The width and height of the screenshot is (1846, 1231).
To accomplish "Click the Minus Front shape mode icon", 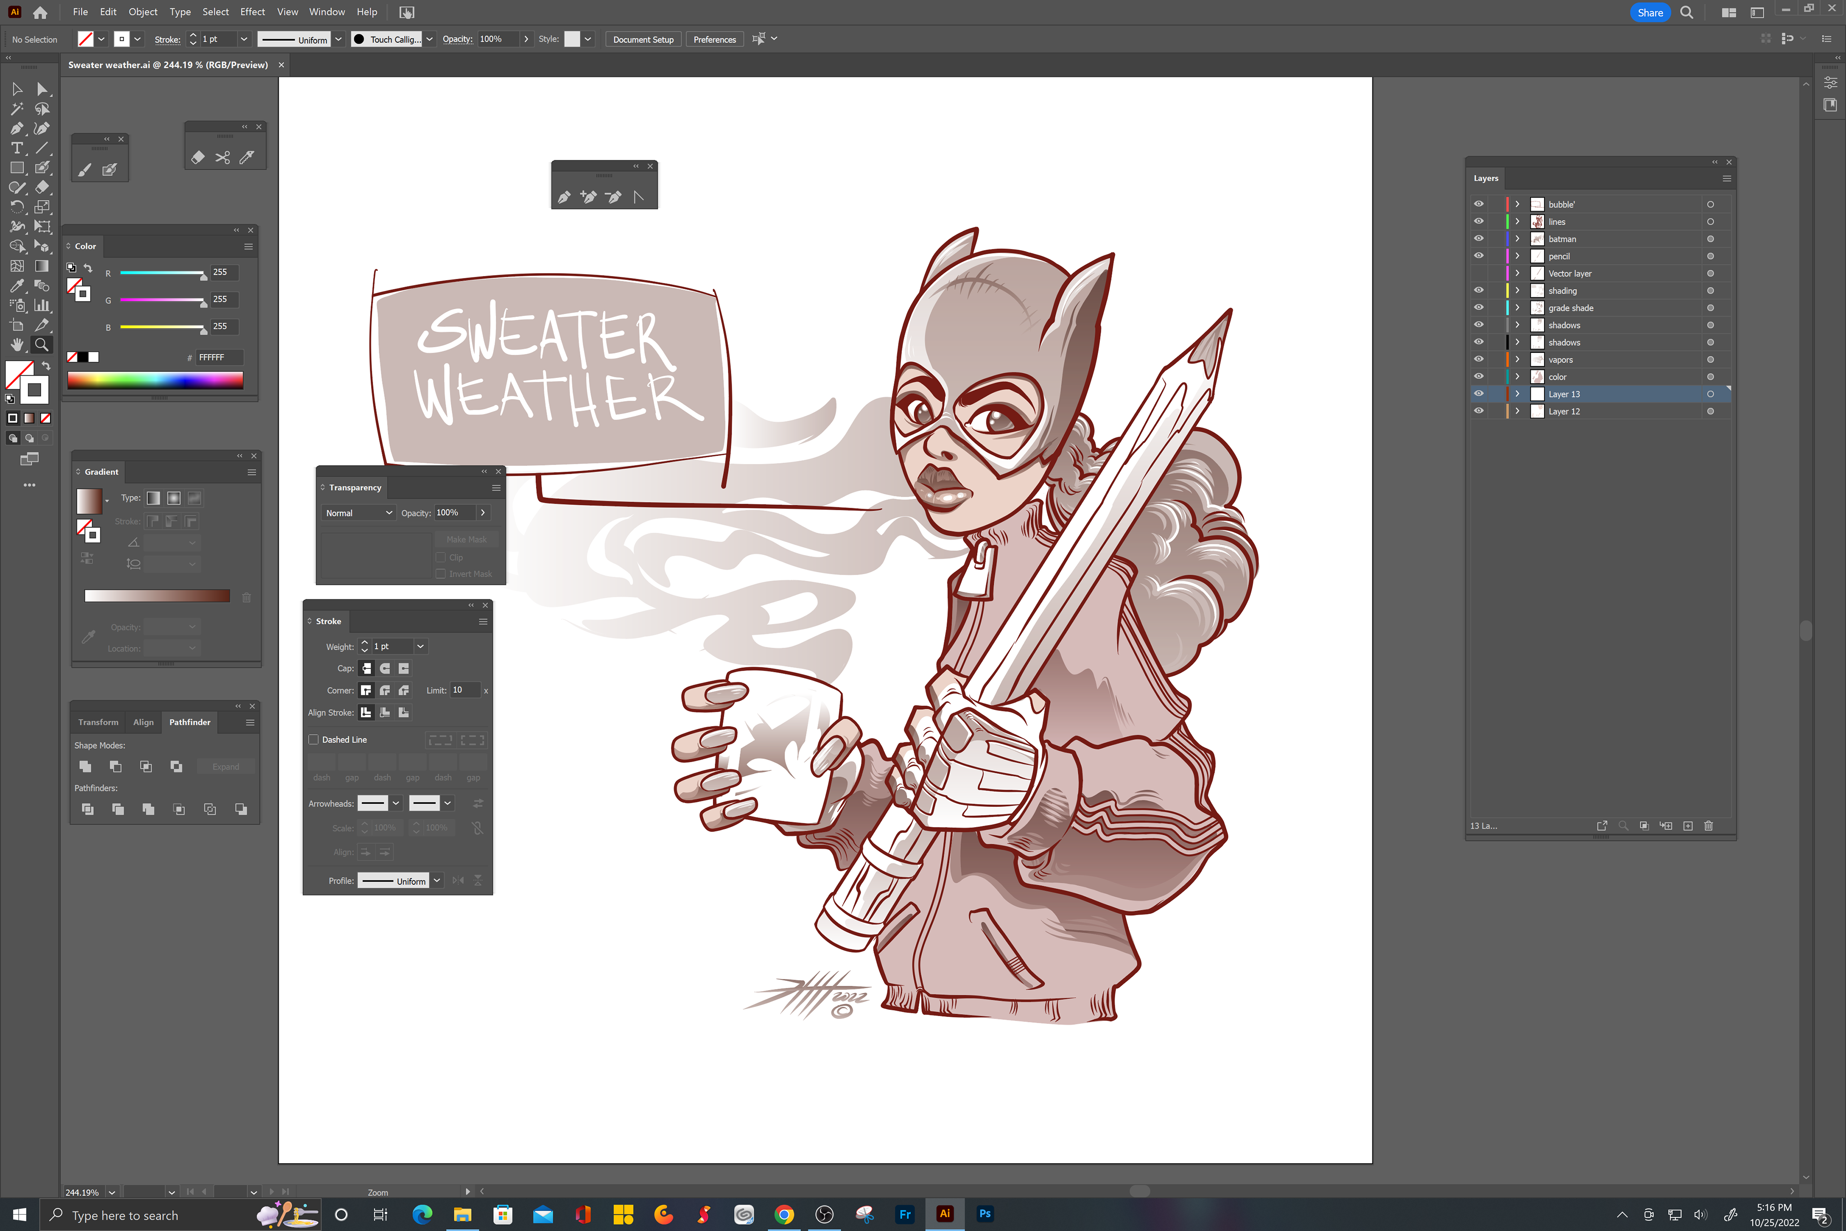I will pyautogui.click(x=115, y=766).
